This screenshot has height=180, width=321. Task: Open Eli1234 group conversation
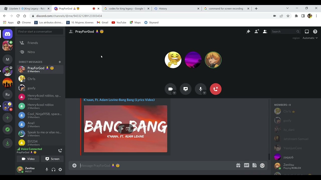[x=40, y=143]
